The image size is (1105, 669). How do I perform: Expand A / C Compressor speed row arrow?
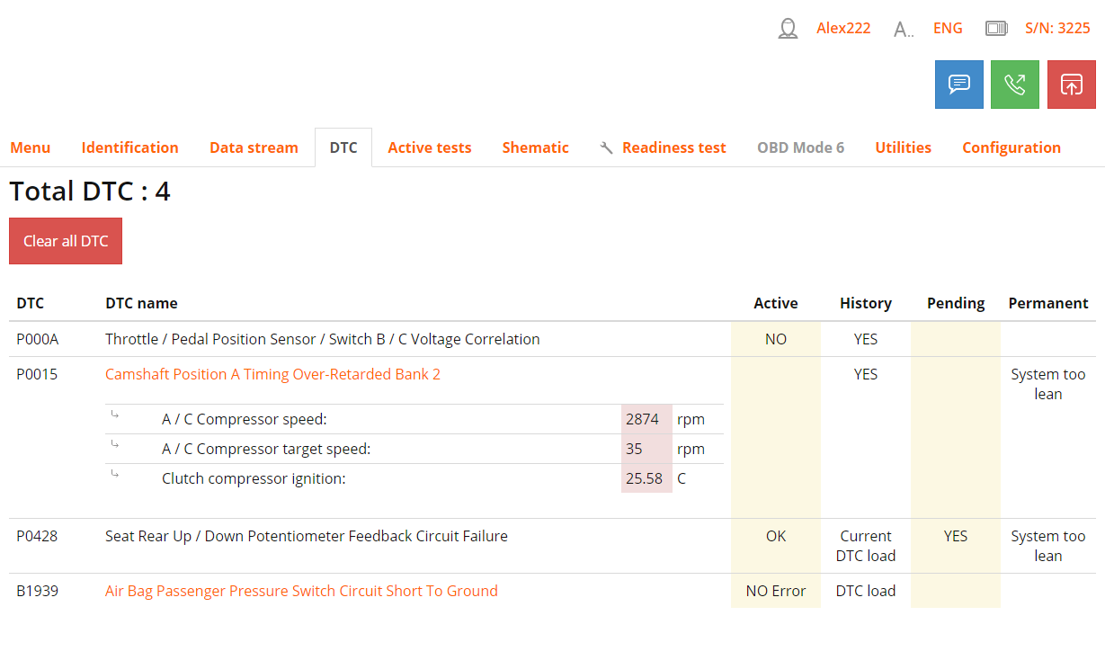tap(115, 415)
